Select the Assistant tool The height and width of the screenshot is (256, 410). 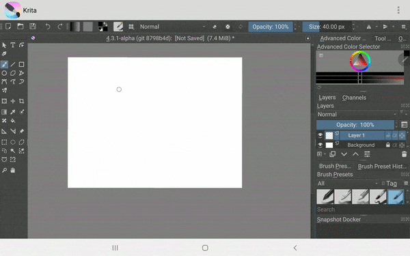point(4,131)
